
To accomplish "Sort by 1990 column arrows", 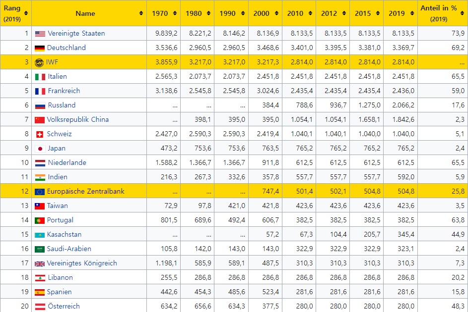I will 243,13.
